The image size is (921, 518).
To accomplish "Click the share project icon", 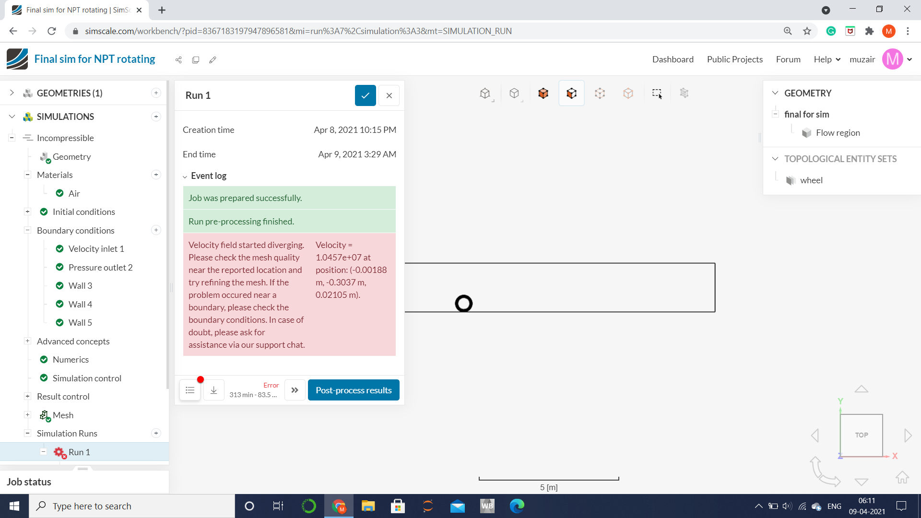I will (x=178, y=60).
